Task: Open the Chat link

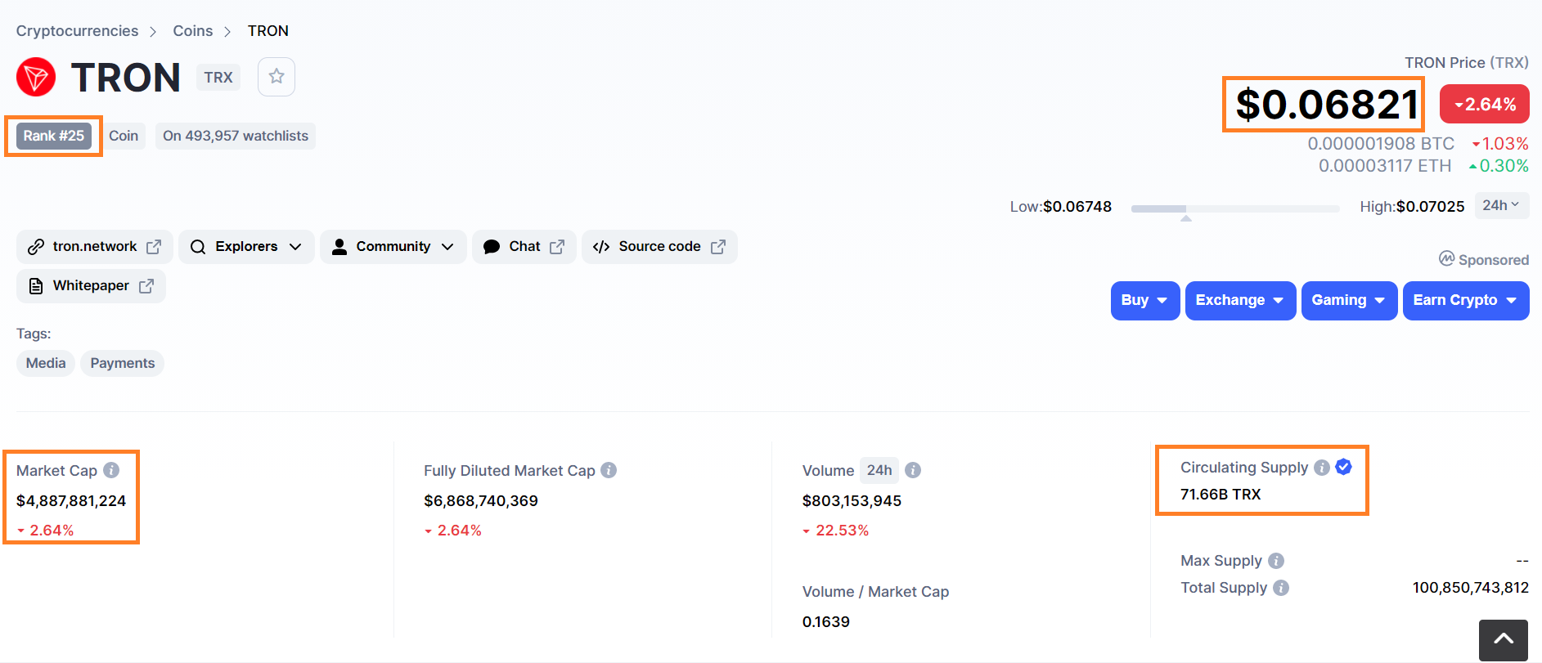Action: [524, 247]
